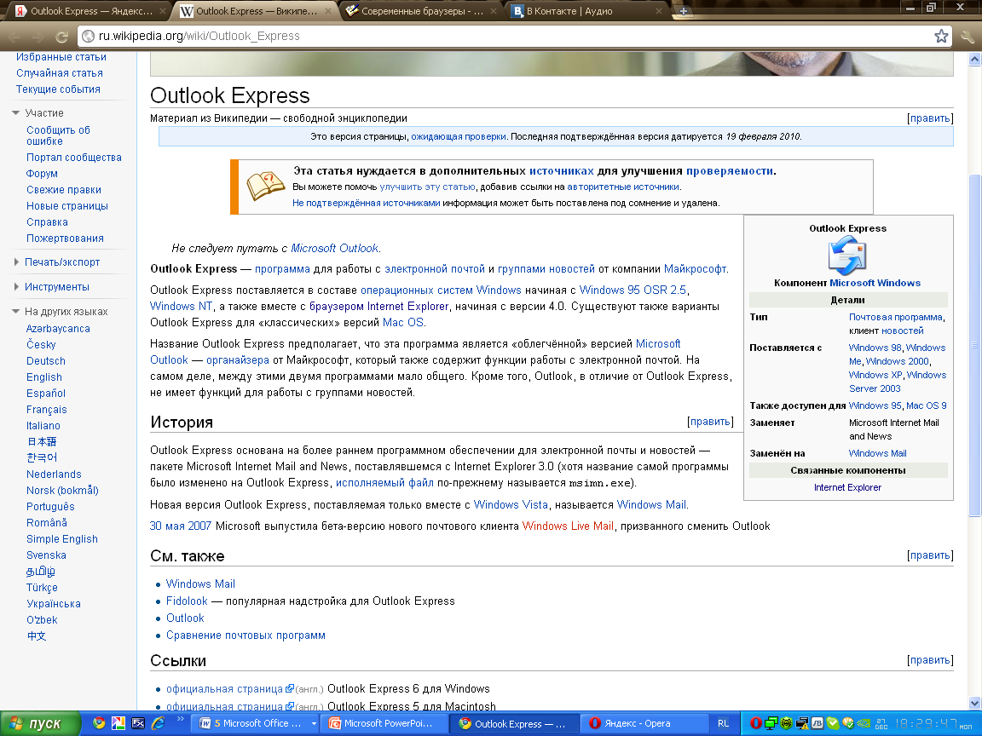
Task: Open the Deutsch language version
Action: coord(46,361)
